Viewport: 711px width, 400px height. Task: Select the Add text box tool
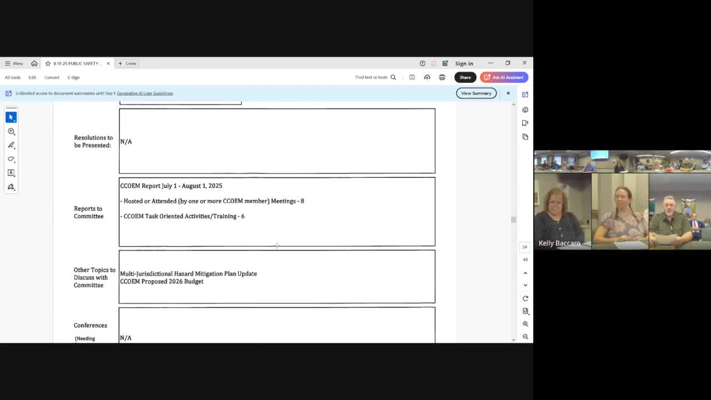(x=11, y=173)
